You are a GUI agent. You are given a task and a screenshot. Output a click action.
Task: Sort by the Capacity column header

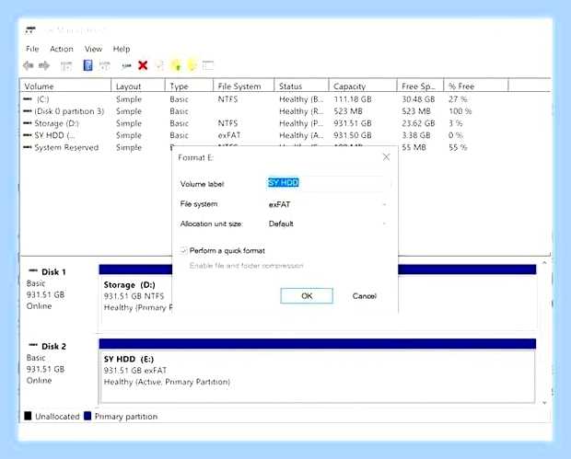click(363, 86)
